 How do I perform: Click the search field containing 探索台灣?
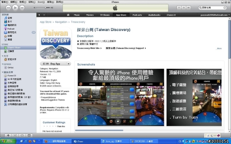click(x=213, y=8)
